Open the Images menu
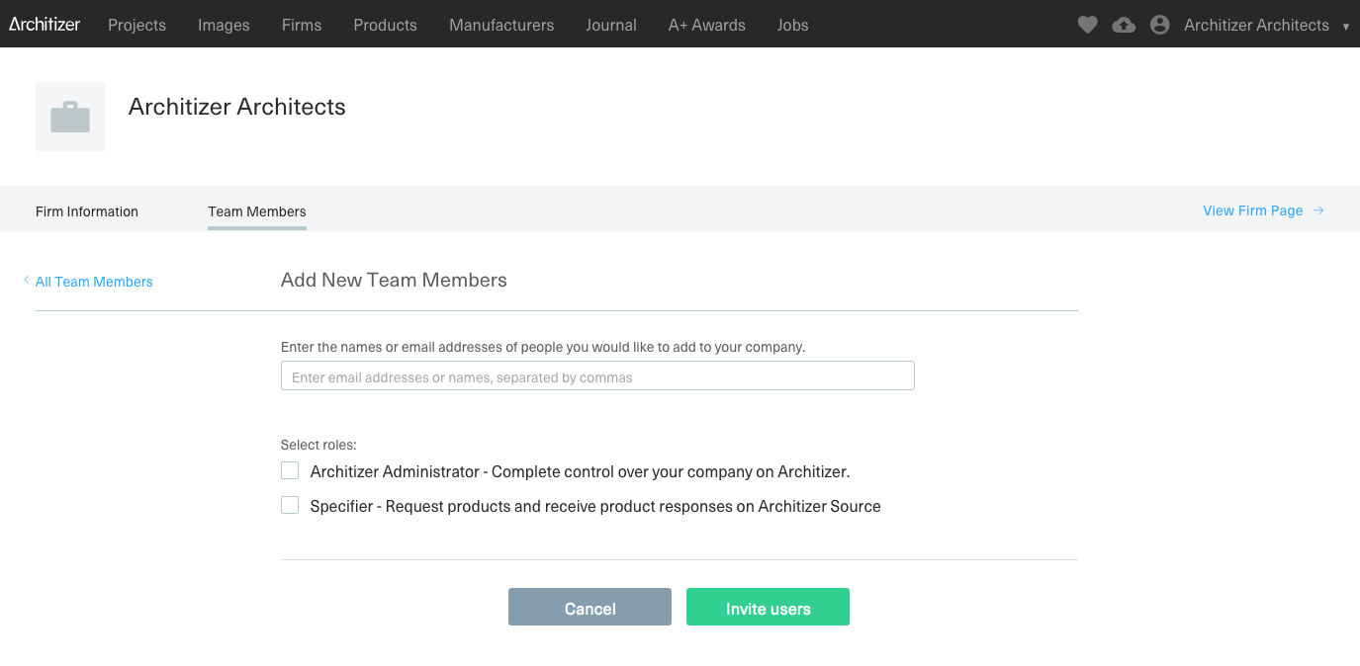Screen dimensions: 1360x666 pos(224,25)
